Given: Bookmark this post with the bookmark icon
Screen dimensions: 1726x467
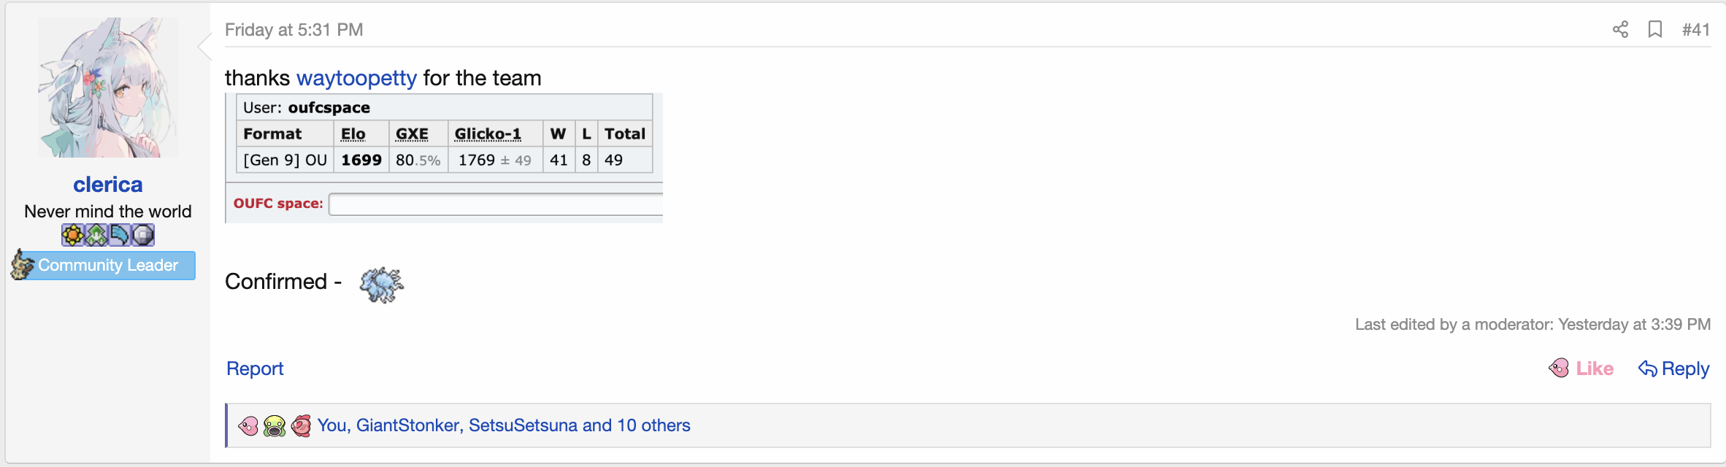Looking at the screenshot, I should 1655,29.
